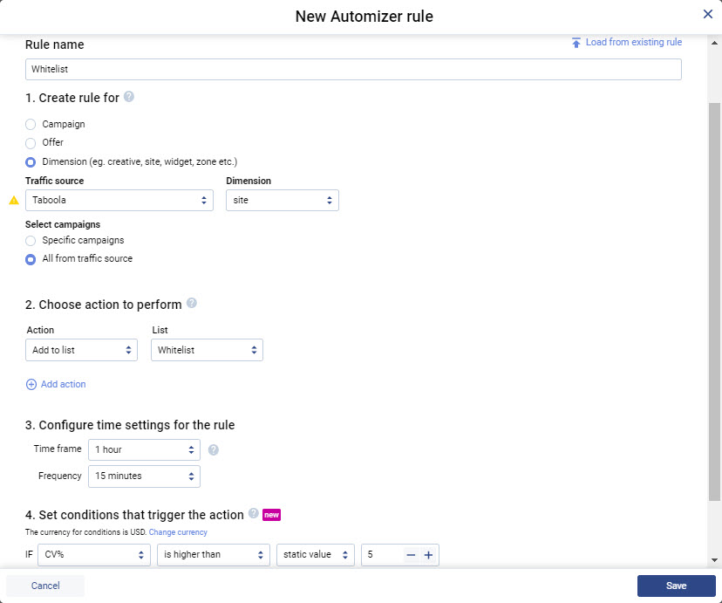722x603 pixels.
Task: Open the Time frame dropdown set to 1 hour
Action: pos(144,450)
